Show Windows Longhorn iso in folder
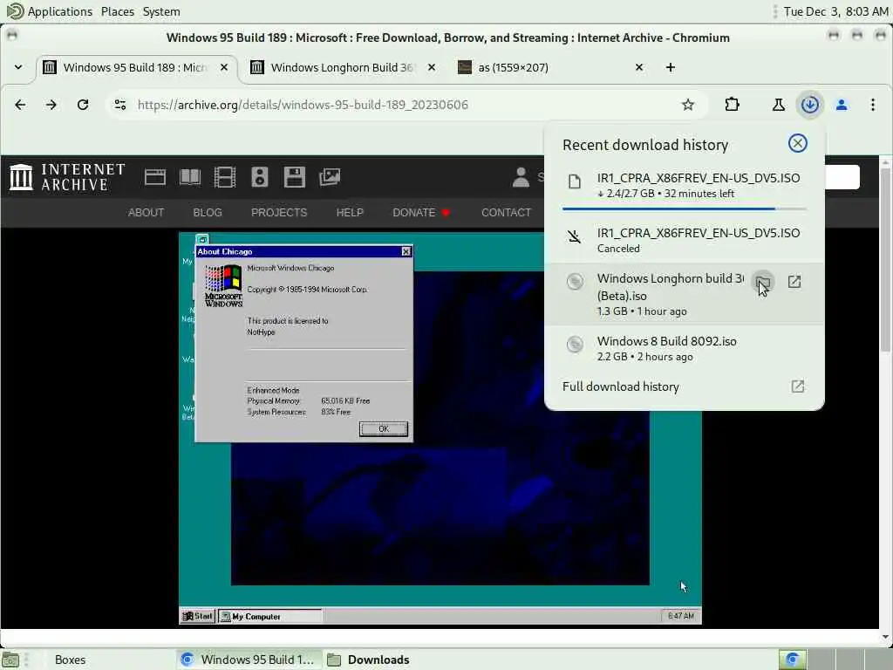Screen dimensions: 893x670 point(762,282)
